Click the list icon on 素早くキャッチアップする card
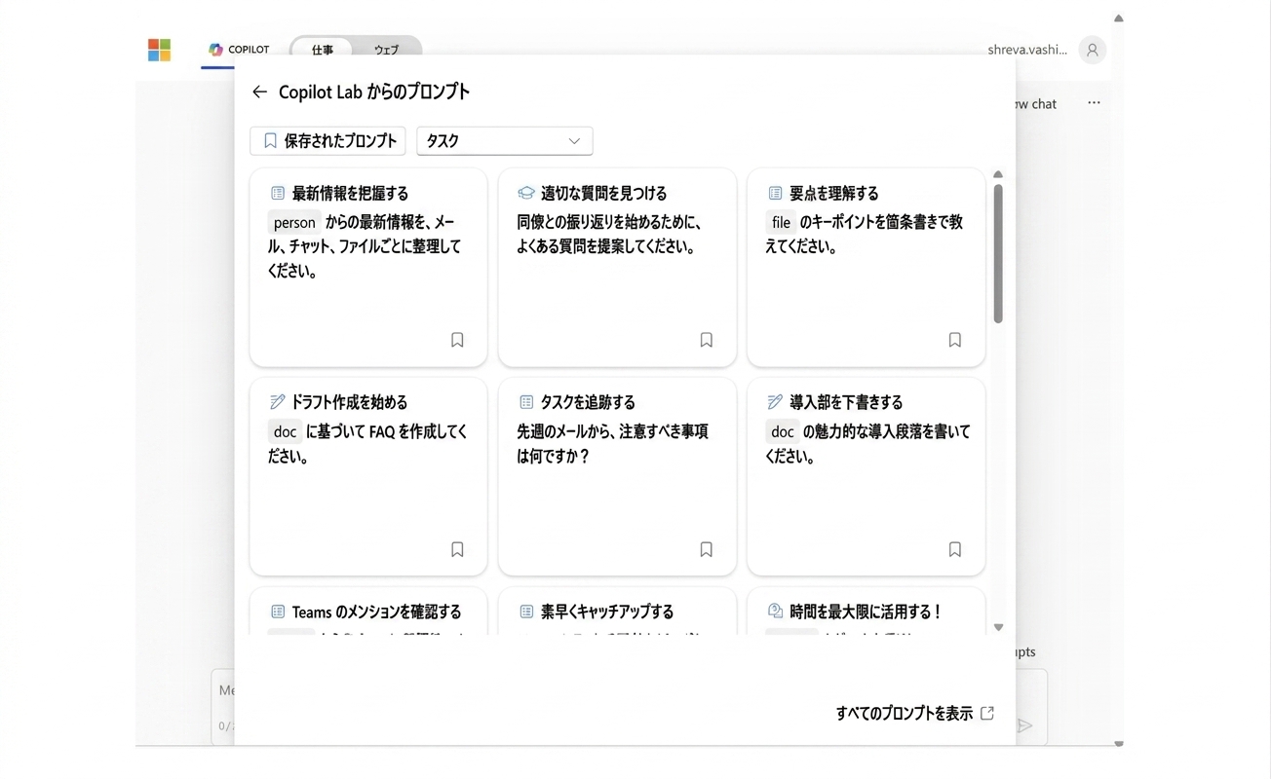This screenshot has height=779, width=1271. pyautogui.click(x=526, y=612)
